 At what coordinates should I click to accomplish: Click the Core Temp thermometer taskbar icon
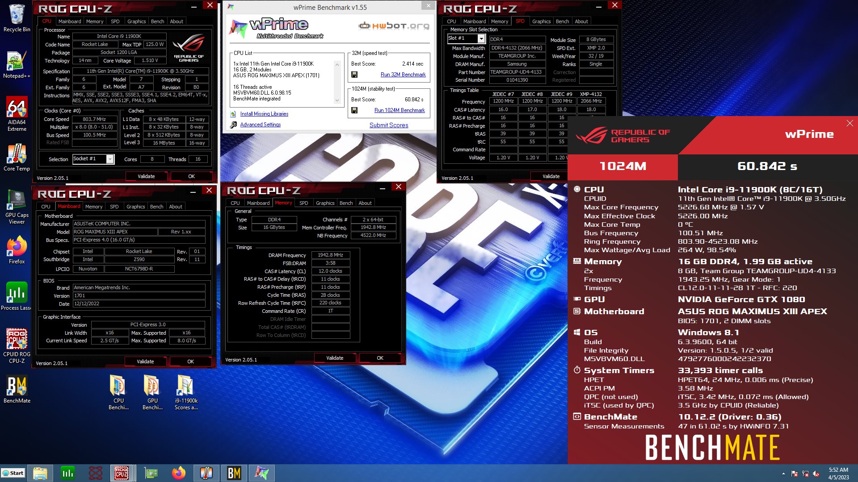pos(206,473)
